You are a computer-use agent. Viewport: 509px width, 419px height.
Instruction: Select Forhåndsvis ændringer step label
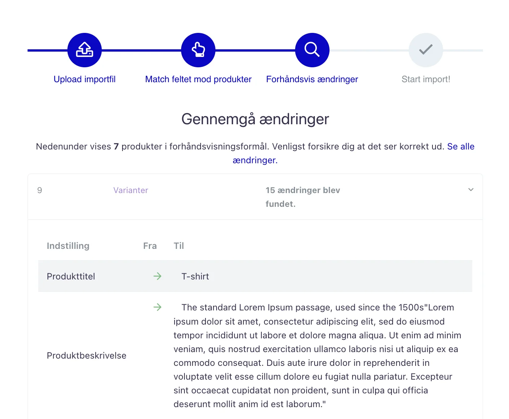[x=312, y=79]
